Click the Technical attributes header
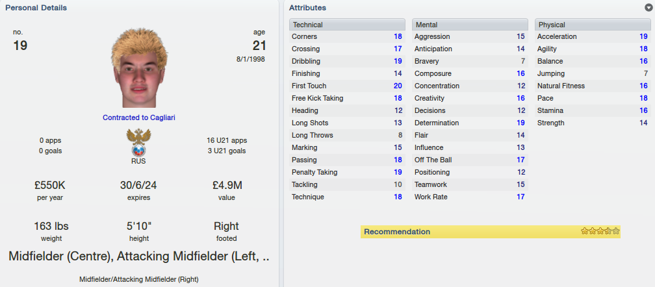 pos(347,25)
